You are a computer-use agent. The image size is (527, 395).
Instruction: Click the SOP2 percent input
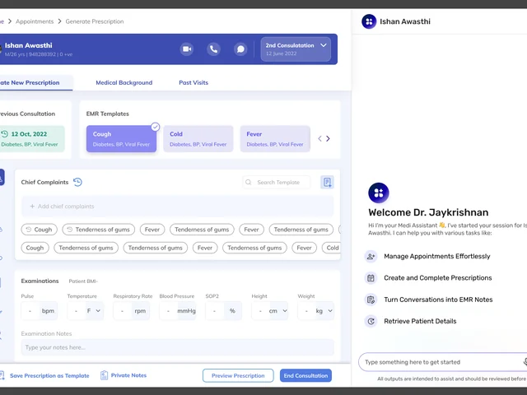pyautogui.click(x=223, y=311)
